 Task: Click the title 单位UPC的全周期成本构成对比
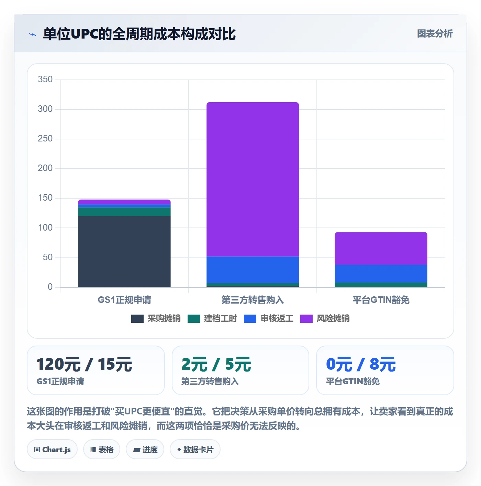(x=139, y=34)
